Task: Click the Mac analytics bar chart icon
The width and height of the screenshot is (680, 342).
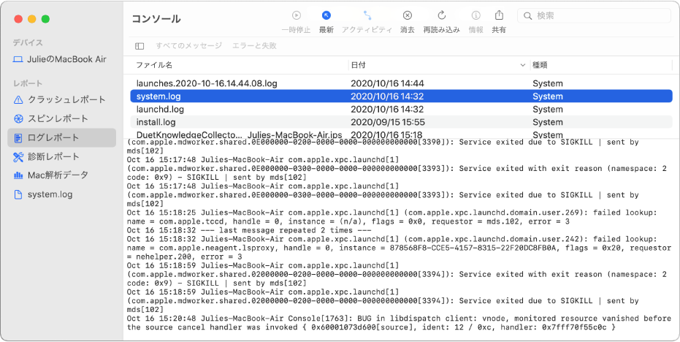Action: [18, 176]
